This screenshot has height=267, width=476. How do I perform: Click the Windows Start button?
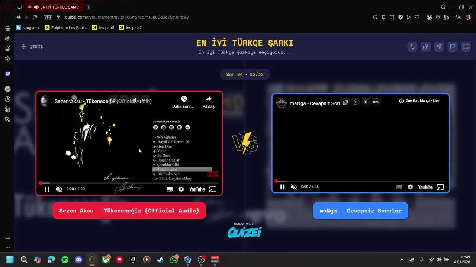10,260
